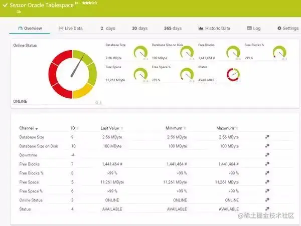Open settings gear for Free Space % row
Image resolution: width=301 pixels, height=226 pixels.
(267, 190)
